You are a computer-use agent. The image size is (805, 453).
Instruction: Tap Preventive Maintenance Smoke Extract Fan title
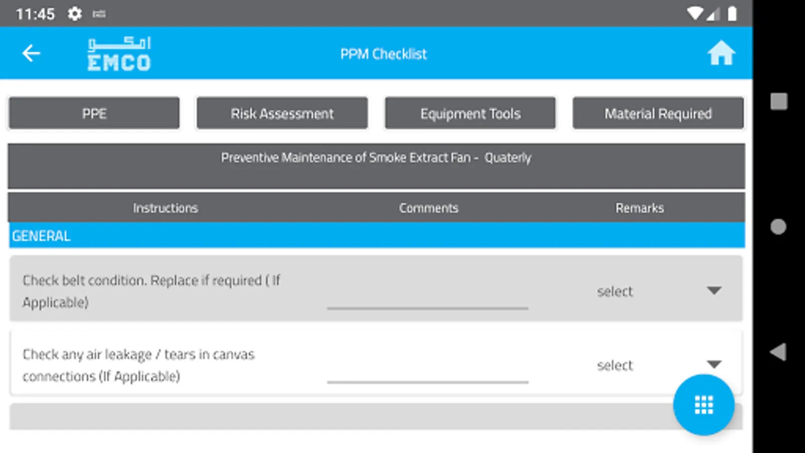376,158
